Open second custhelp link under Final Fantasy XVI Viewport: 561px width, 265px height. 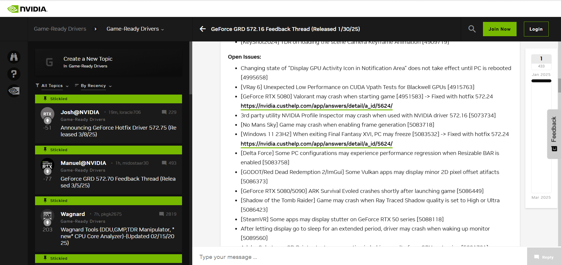(316, 144)
